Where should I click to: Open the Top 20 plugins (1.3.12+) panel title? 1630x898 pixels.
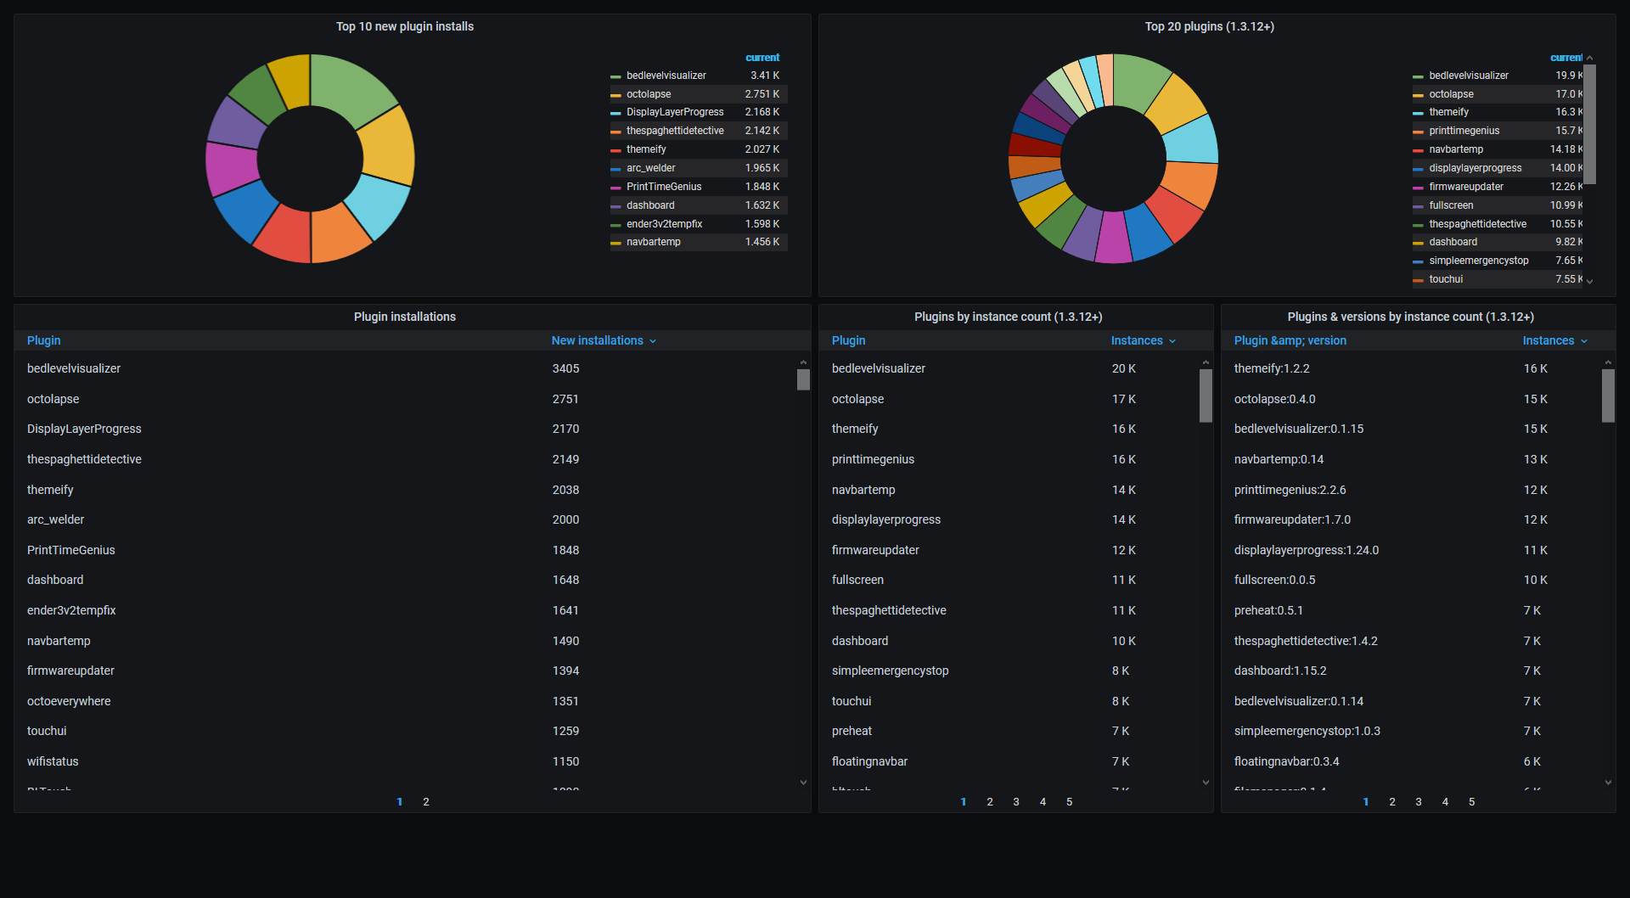1209,26
